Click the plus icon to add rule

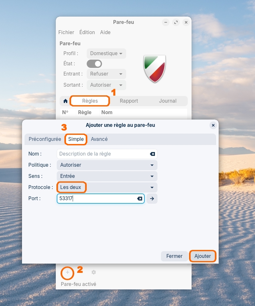68,272
